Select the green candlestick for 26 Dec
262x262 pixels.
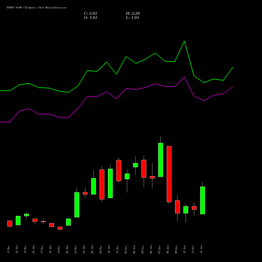[x=94, y=186]
